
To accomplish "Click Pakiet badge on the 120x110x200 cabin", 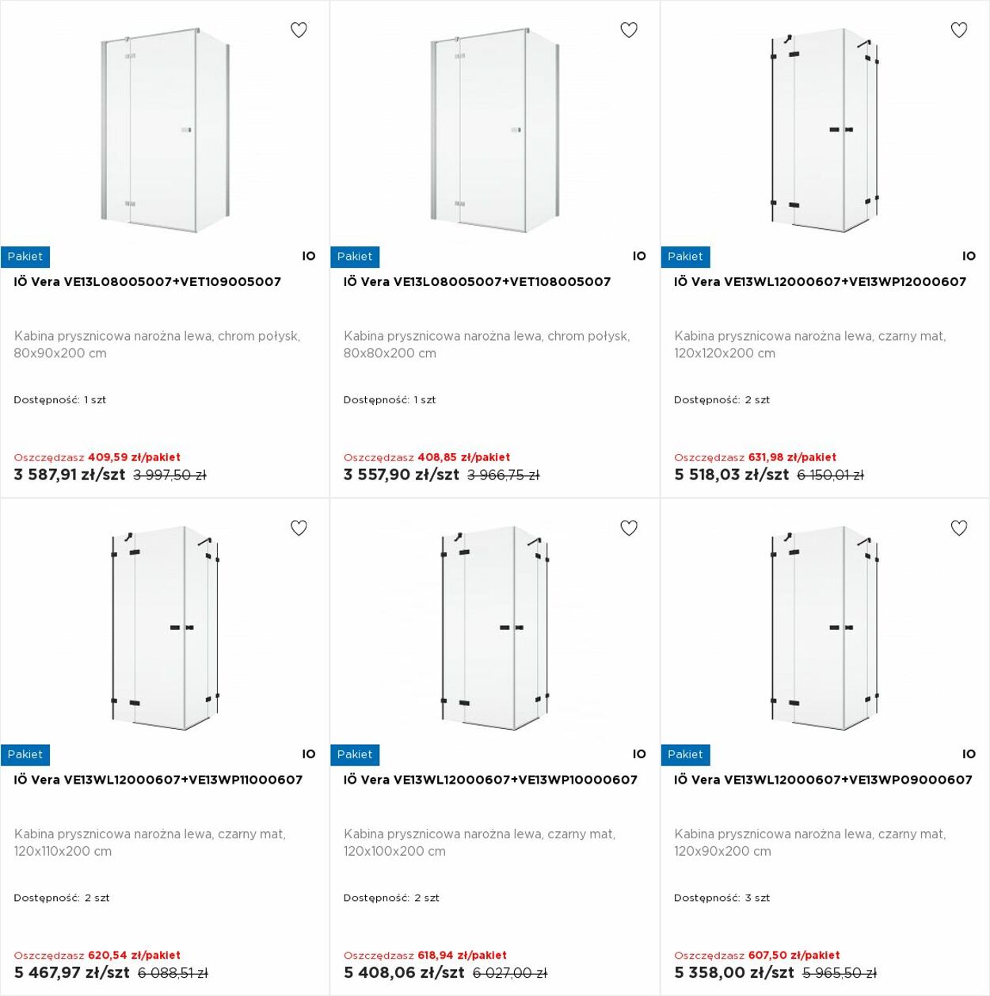I will 25,754.
